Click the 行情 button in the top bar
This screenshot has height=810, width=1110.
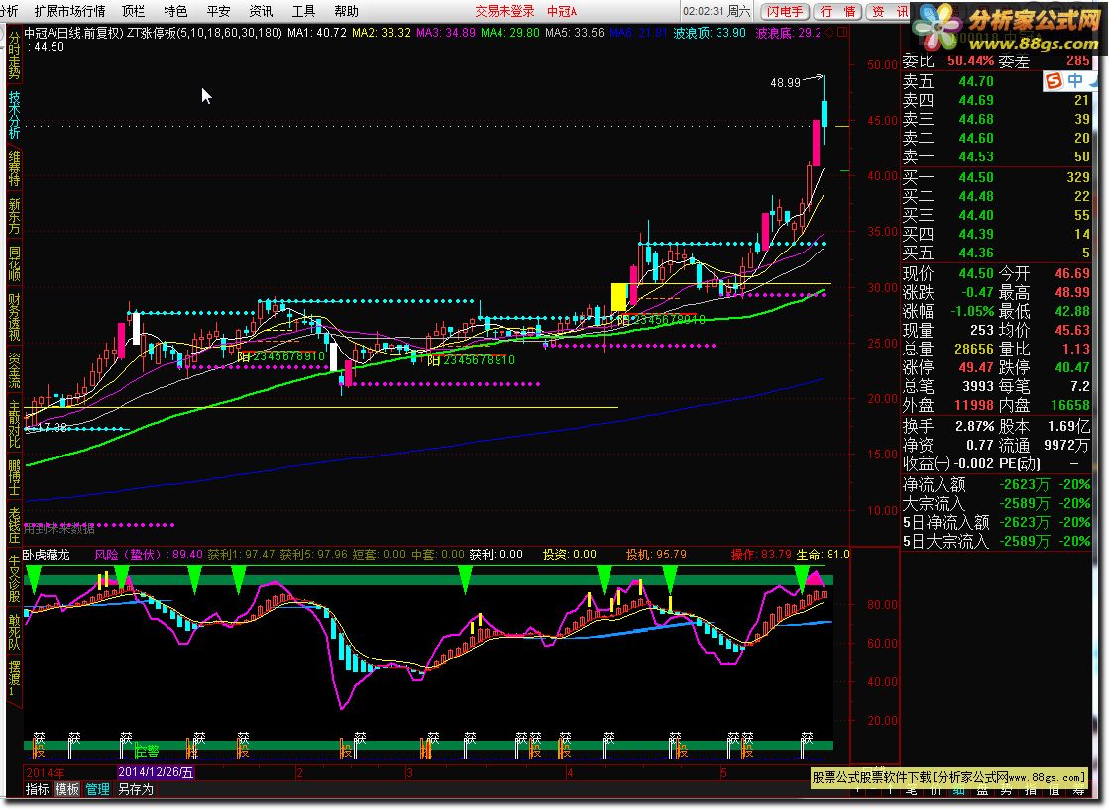(x=837, y=11)
